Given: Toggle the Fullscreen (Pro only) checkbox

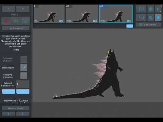Looking at the screenshot, I should (x=24, y=59).
